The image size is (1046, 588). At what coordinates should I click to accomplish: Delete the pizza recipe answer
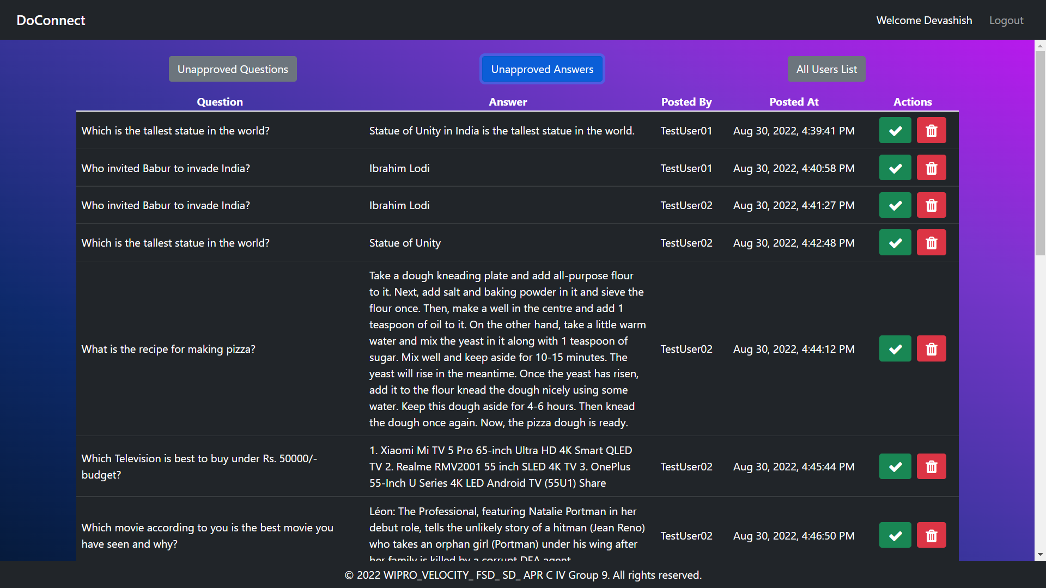click(931, 348)
